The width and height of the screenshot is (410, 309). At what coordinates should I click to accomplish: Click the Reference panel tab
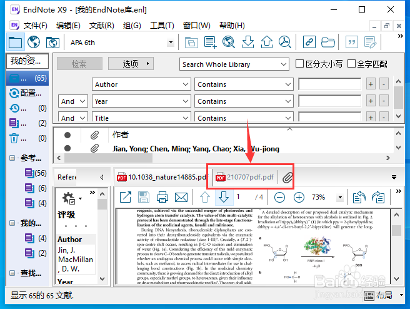click(67, 177)
